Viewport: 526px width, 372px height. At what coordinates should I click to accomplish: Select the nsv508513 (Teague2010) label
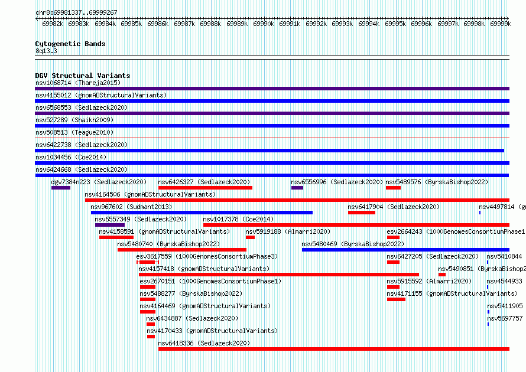tap(74, 132)
